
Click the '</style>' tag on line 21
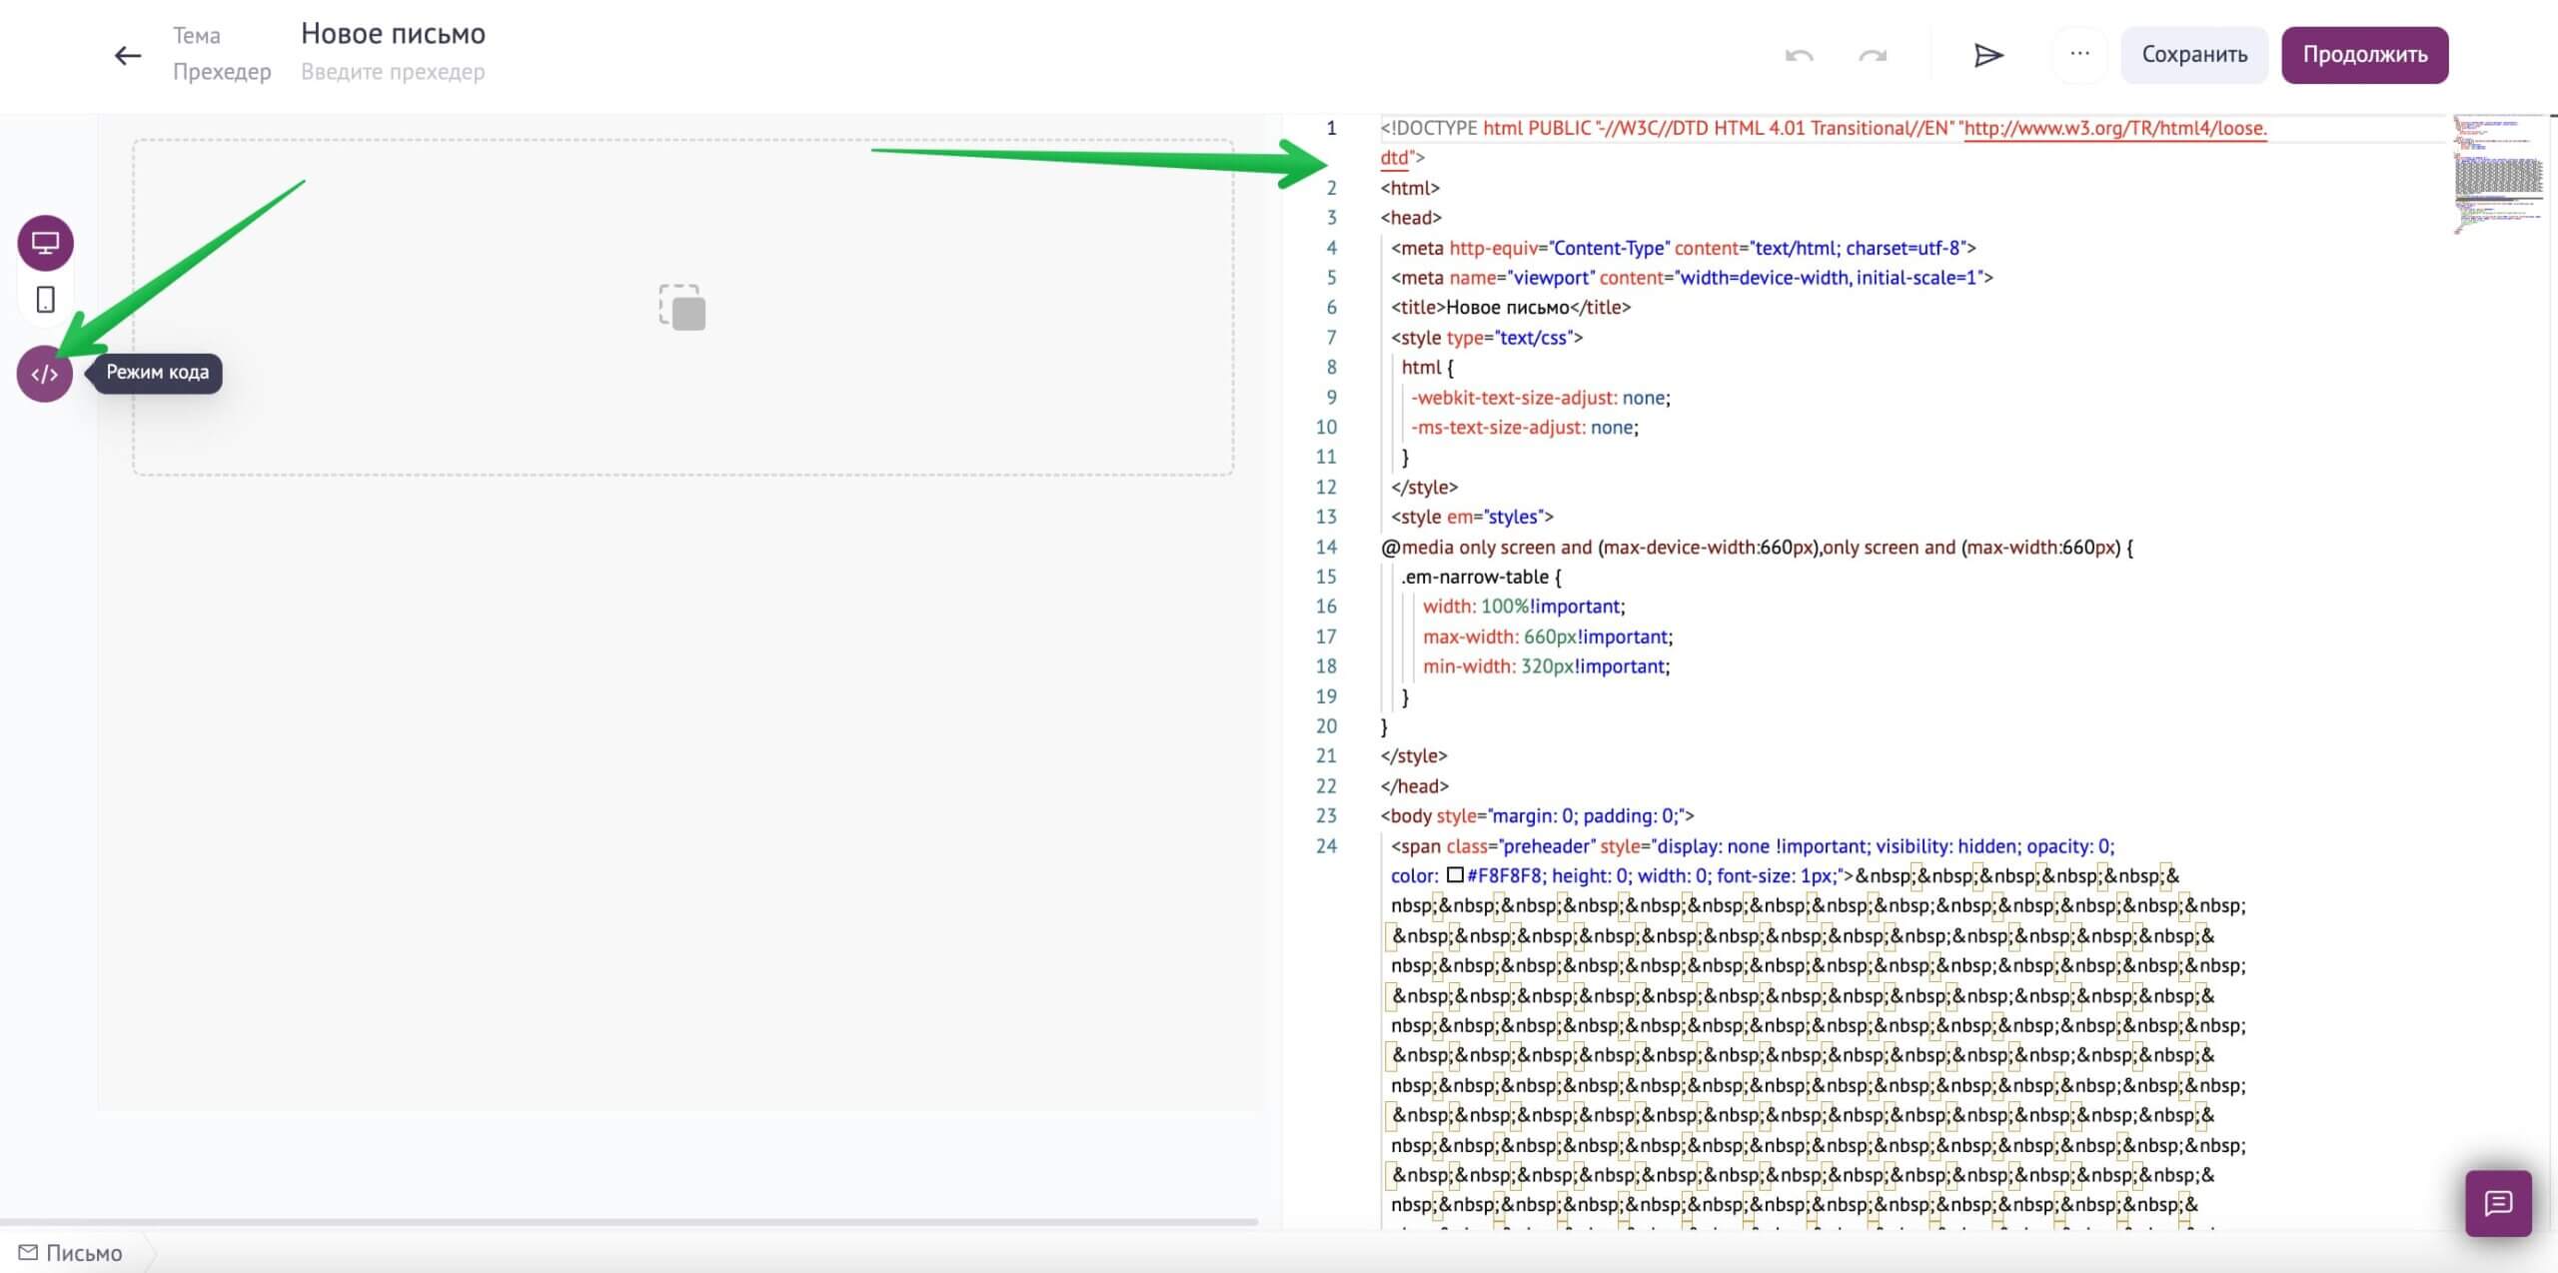(x=1414, y=756)
